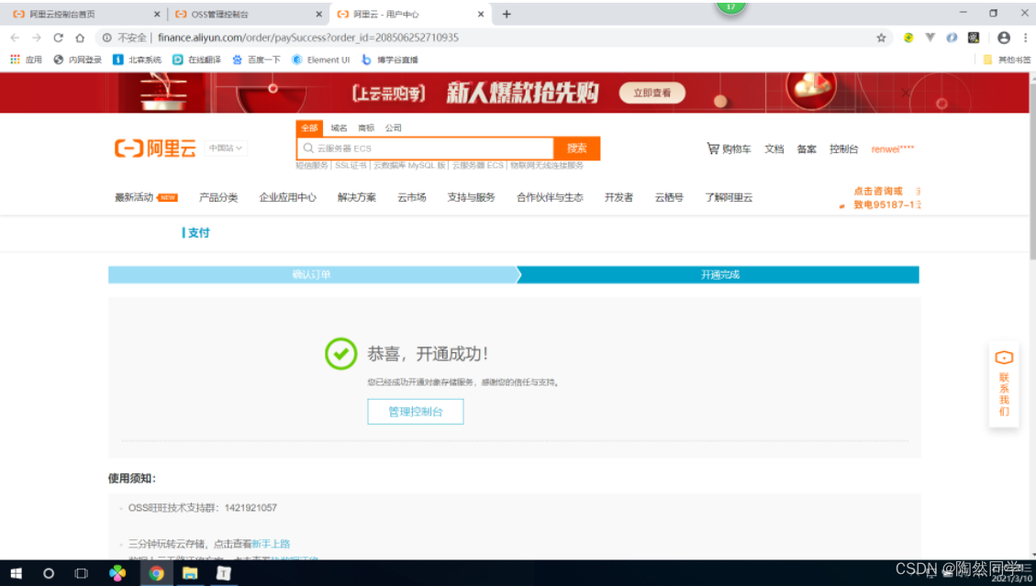
Task: Open 文档 in top navigation
Action: [774, 149]
